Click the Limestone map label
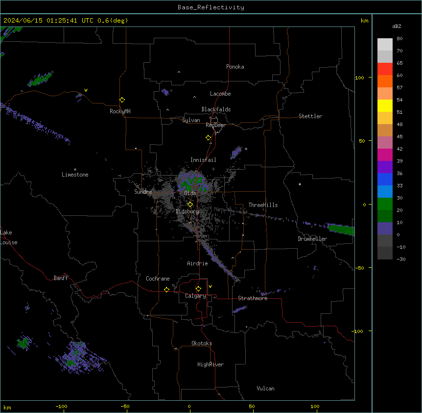 75,175
